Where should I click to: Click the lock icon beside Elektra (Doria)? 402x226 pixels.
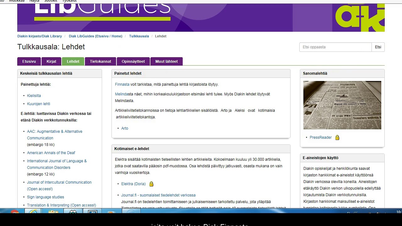(151, 184)
